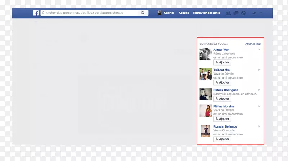
Task: Dismiss the Patrick Rodrigues suggestion
Action: click(259, 90)
